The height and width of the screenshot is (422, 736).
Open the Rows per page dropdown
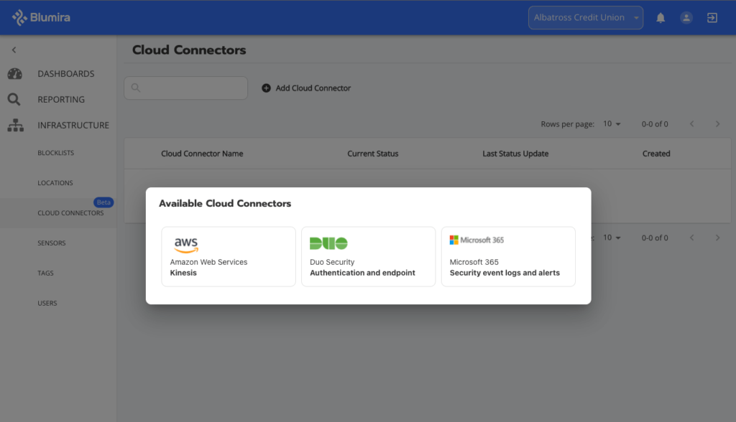point(612,123)
